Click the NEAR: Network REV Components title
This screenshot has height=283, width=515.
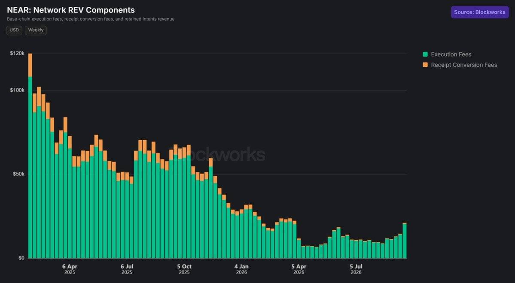click(71, 10)
